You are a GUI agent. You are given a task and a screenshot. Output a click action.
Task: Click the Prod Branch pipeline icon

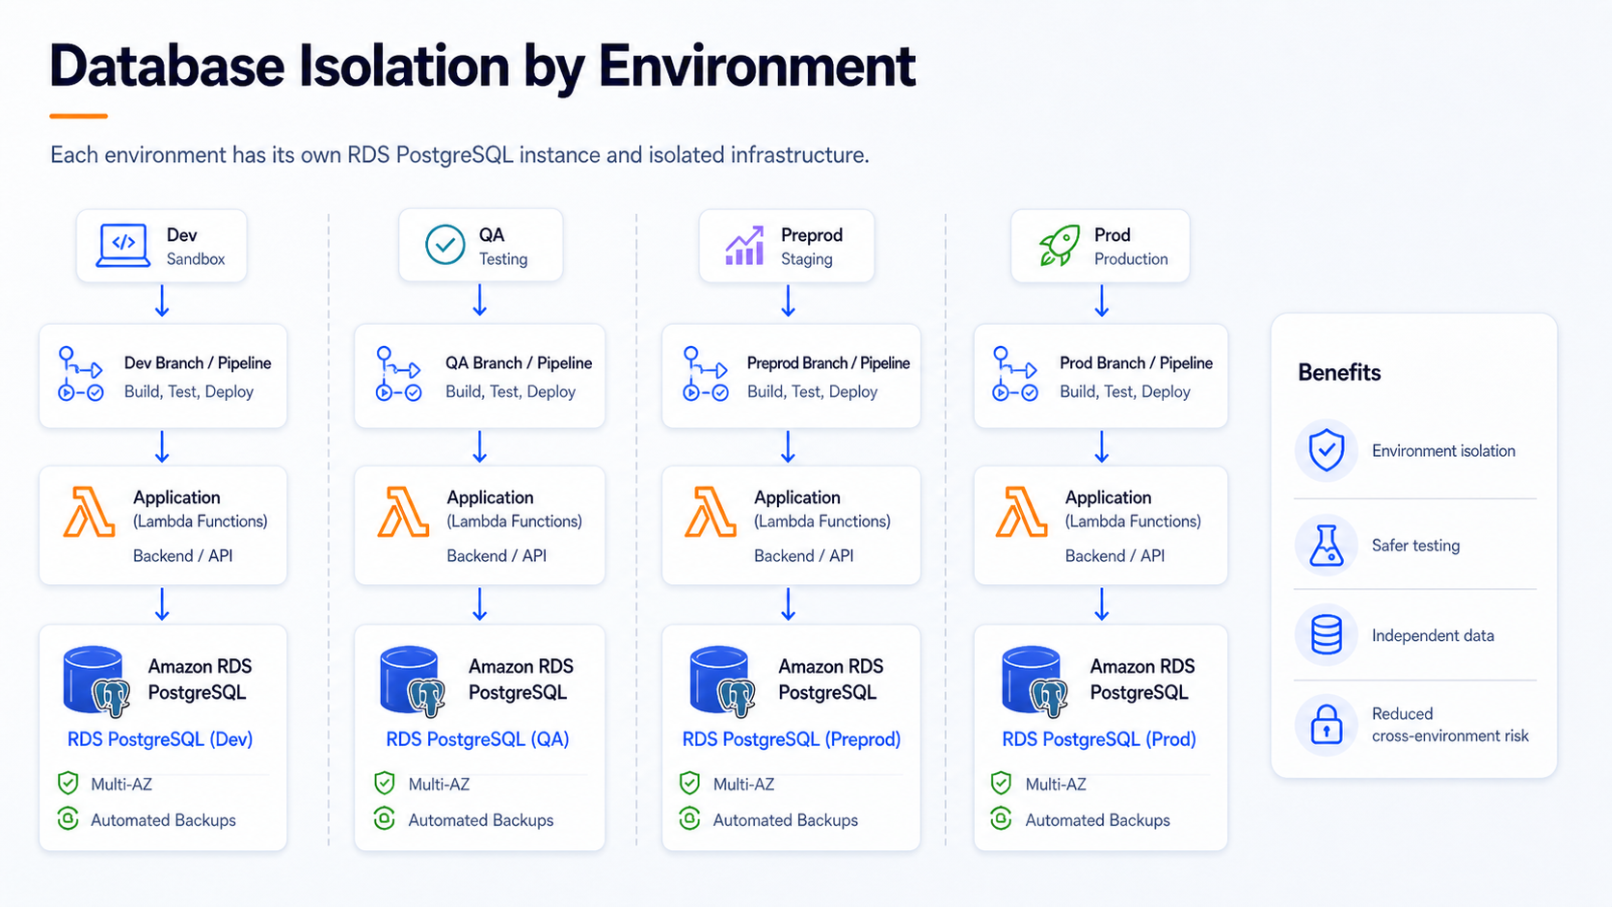(1015, 375)
